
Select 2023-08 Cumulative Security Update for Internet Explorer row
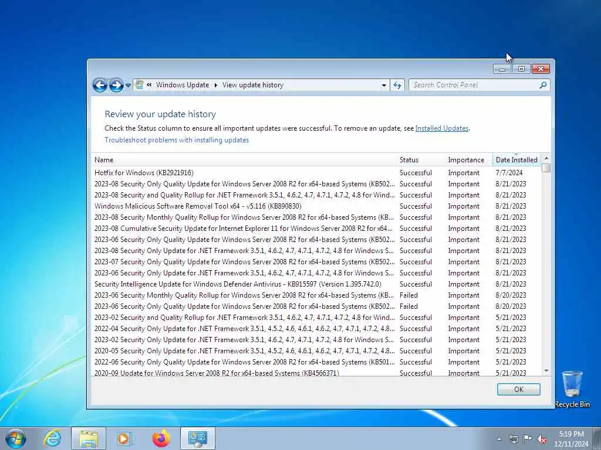(316, 228)
